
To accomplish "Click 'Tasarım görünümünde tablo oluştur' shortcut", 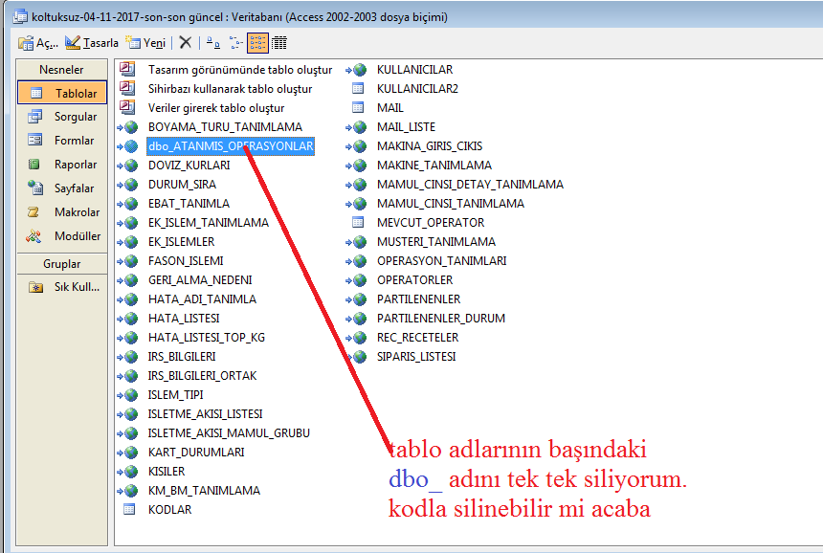I will pyautogui.click(x=239, y=70).
